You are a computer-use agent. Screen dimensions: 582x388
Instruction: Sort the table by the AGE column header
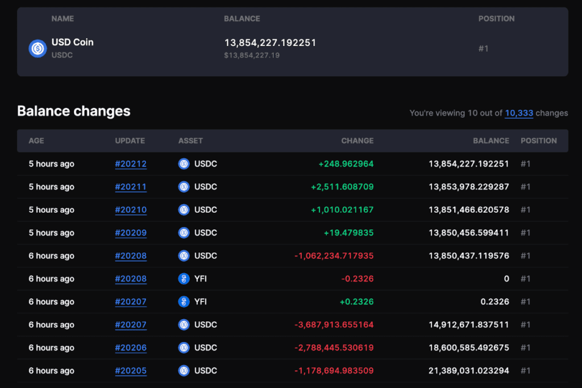[x=36, y=141]
